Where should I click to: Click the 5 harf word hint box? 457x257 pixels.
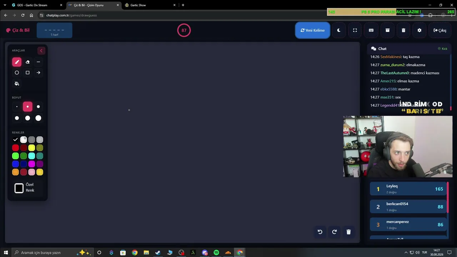(54, 30)
